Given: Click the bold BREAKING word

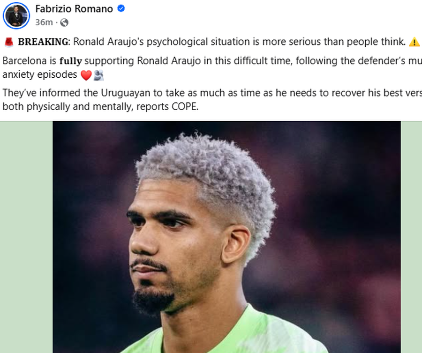Looking at the screenshot, I should click(x=43, y=42).
